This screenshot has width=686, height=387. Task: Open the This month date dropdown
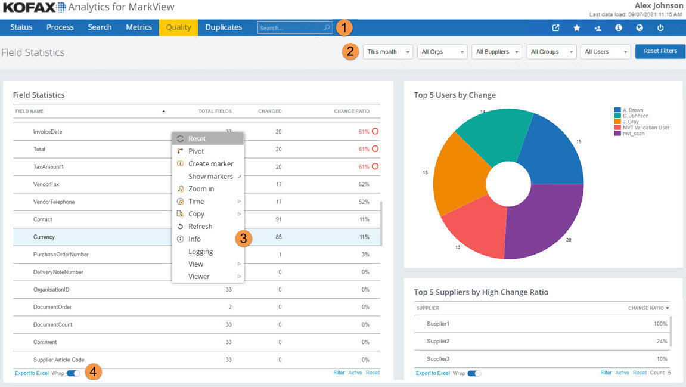[387, 52]
